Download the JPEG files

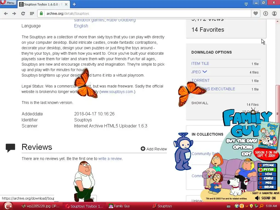196,72
